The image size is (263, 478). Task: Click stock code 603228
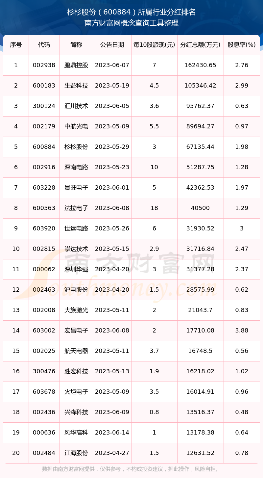pos(44,188)
